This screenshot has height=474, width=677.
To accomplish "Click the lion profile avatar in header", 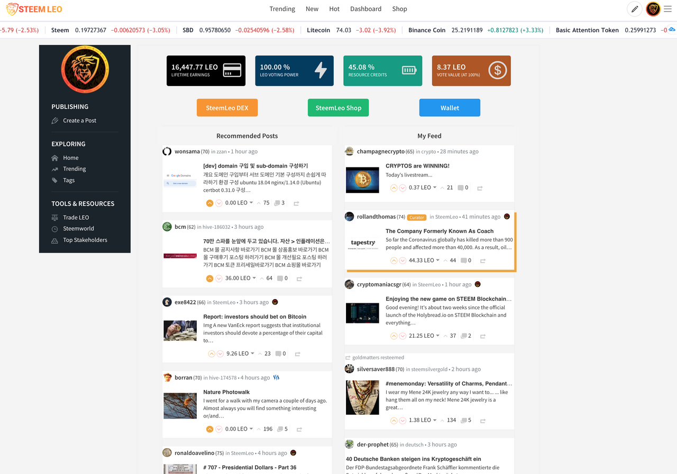I will coord(653,9).
